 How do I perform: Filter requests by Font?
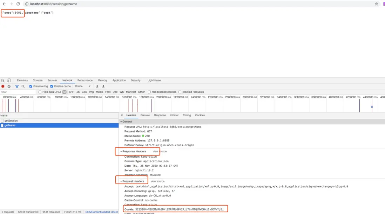[x=108, y=92]
